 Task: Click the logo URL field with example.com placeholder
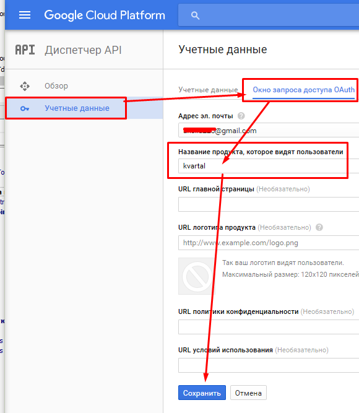coord(269,243)
